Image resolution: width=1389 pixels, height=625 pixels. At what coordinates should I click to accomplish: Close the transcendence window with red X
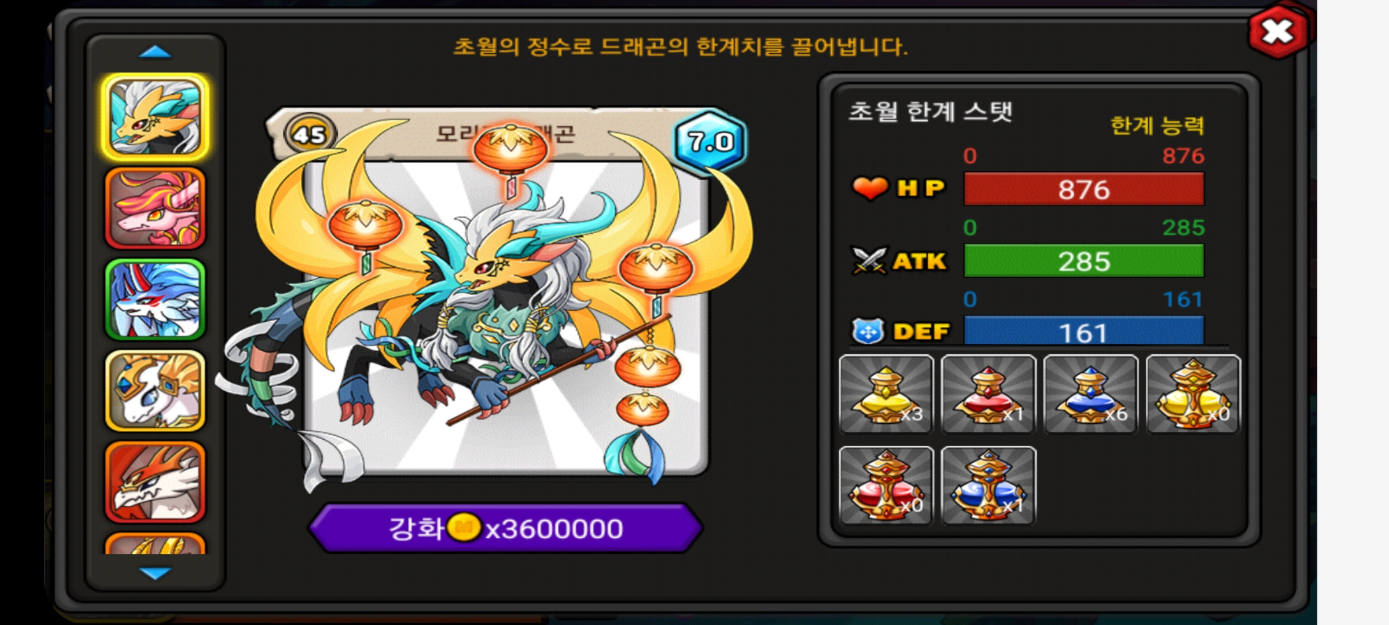1277,31
